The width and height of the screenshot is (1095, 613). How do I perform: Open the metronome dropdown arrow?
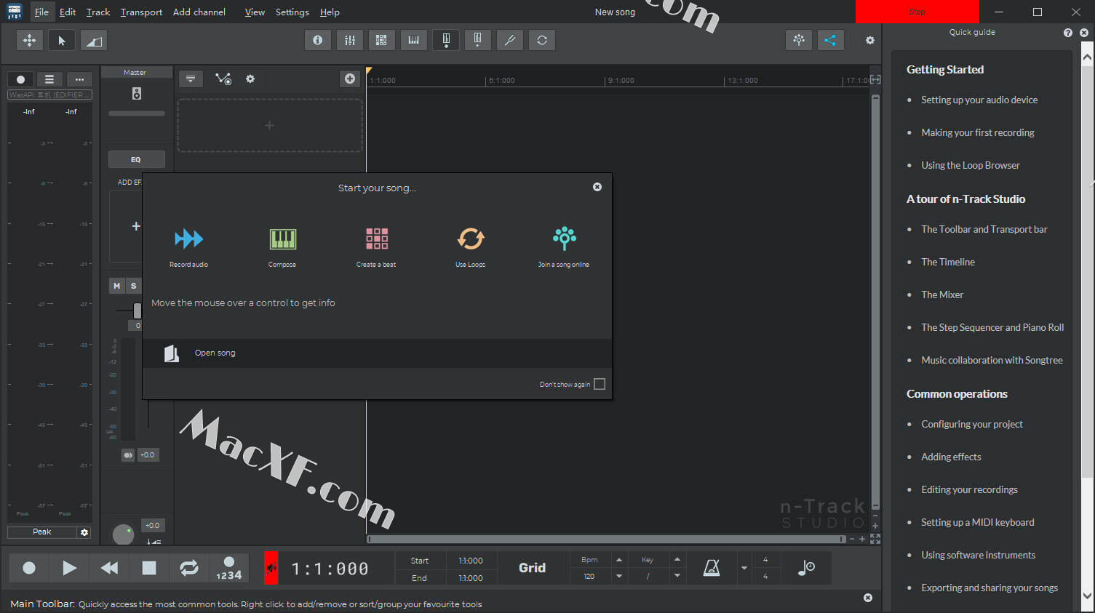pyautogui.click(x=744, y=568)
